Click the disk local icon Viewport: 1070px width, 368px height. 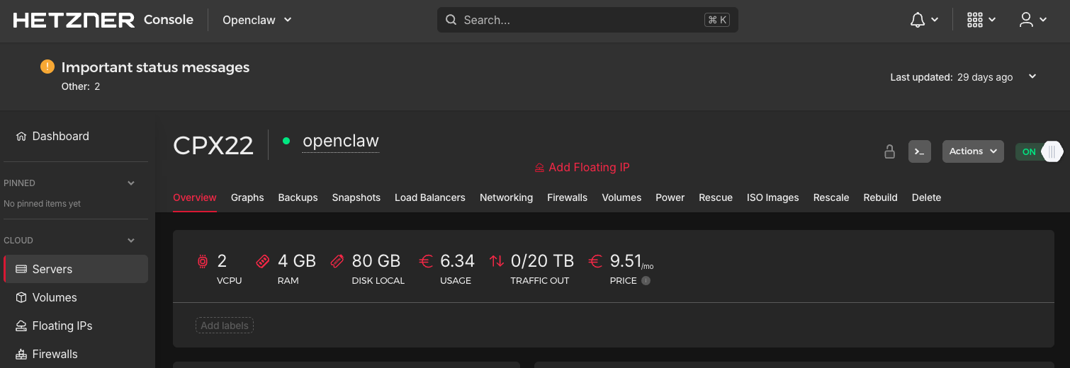tap(337, 261)
